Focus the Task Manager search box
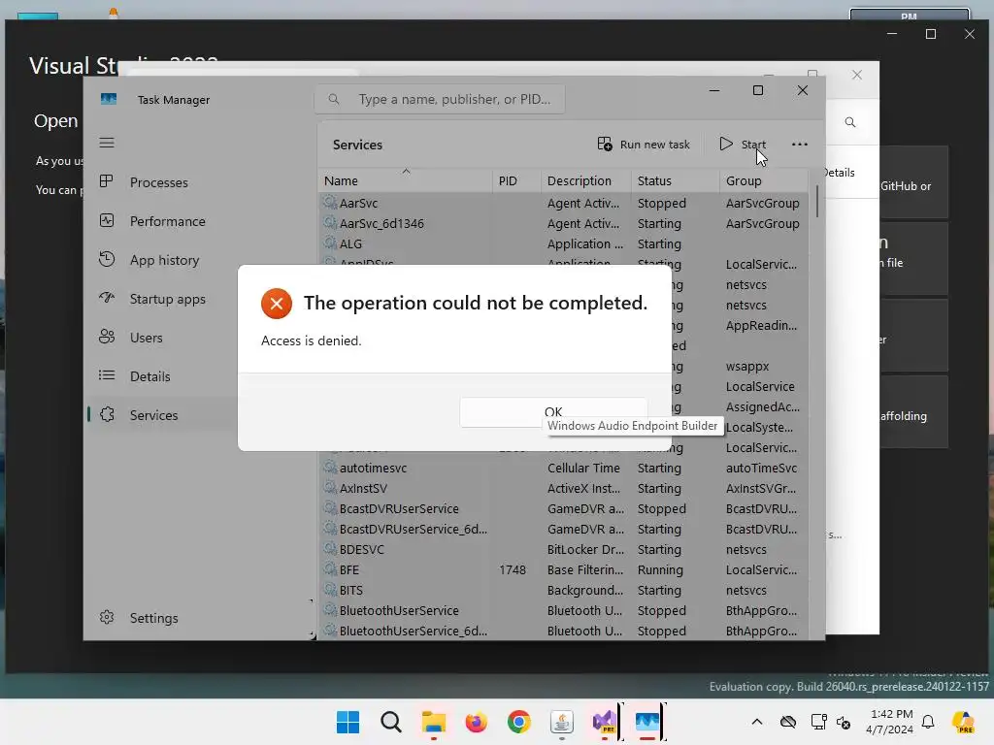This screenshot has height=745, width=994. pos(440,99)
